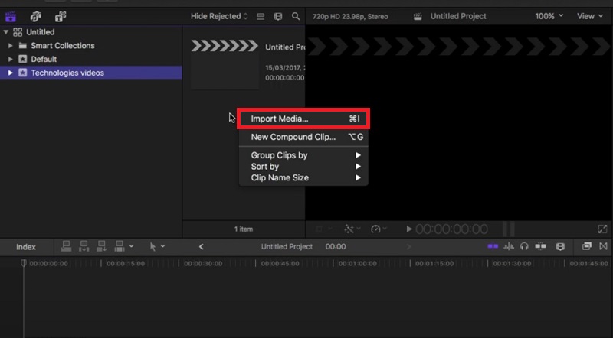Click the Technologies videos event star icon
Screen dimensions: 613x338
tap(23, 73)
